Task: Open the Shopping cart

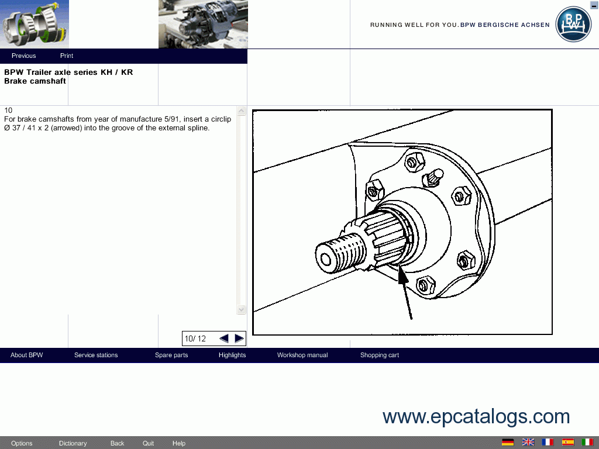Action: pos(379,355)
